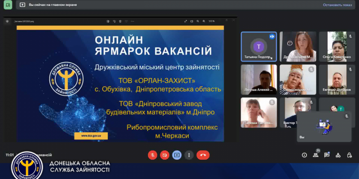The image size is (359, 179).
Task: Turn on the camera button
Action: click(x=165, y=155)
